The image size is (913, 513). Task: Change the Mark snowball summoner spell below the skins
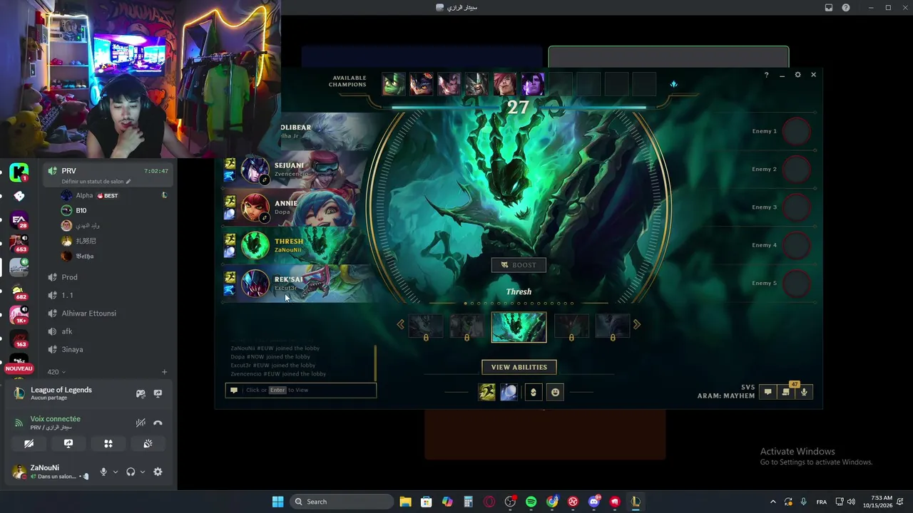(x=509, y=392)
